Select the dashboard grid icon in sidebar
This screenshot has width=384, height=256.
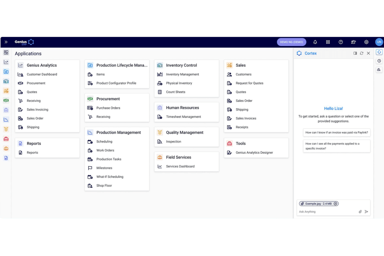click(6, 52)
